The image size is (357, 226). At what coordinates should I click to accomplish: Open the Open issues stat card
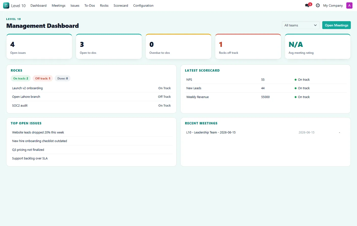point(39,47)
